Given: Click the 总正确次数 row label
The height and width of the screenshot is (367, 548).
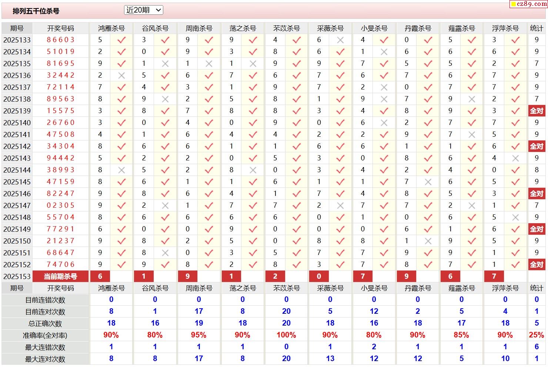Looking at the screenshot, I should 45,324.
